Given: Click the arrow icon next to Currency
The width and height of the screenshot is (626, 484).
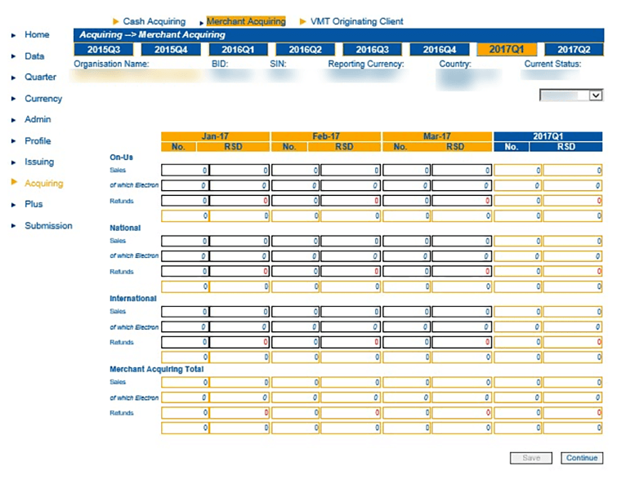Looking at the screenshot, I should [x=13, y=99].
